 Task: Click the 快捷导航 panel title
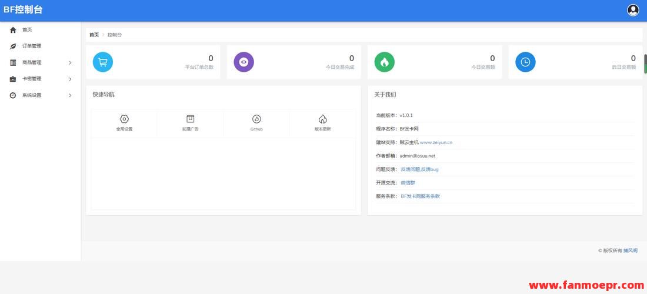[104, 95]
